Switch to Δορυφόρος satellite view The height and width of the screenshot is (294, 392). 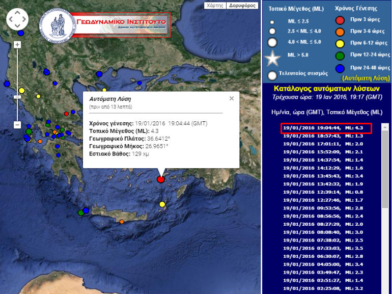pyautogui.click(x=242, y=6)
